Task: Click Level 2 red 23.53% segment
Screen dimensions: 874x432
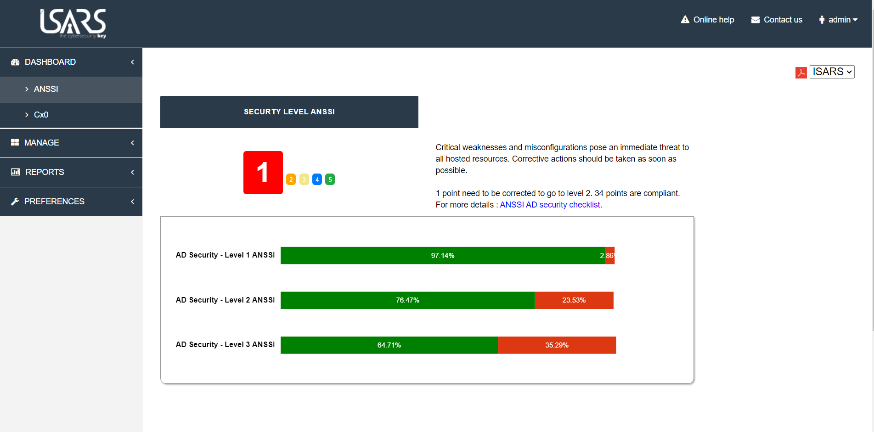Action: (x=574, y=300)
